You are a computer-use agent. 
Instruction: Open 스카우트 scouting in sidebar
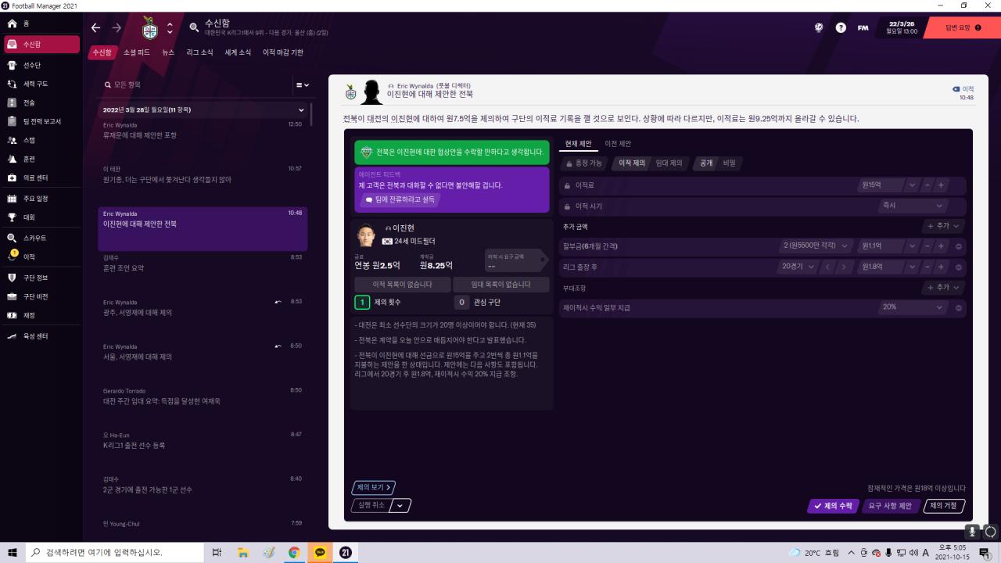(41, 238)
